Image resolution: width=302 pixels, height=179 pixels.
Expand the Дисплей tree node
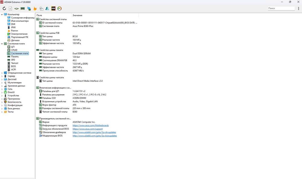click(2, 79)
